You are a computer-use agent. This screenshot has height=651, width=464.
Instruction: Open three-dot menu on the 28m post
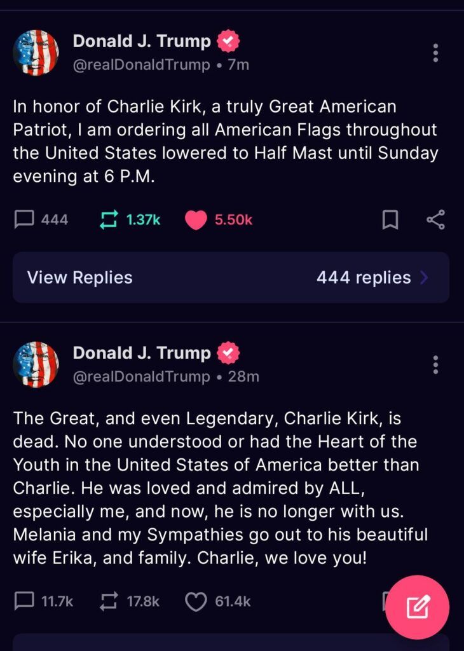[x=435, y=364]
